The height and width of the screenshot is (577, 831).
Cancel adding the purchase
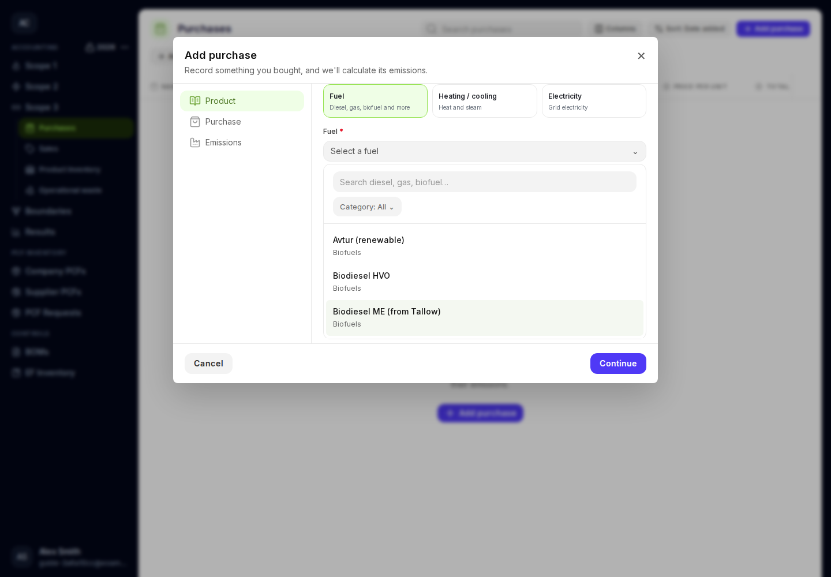tap(208, 364)
